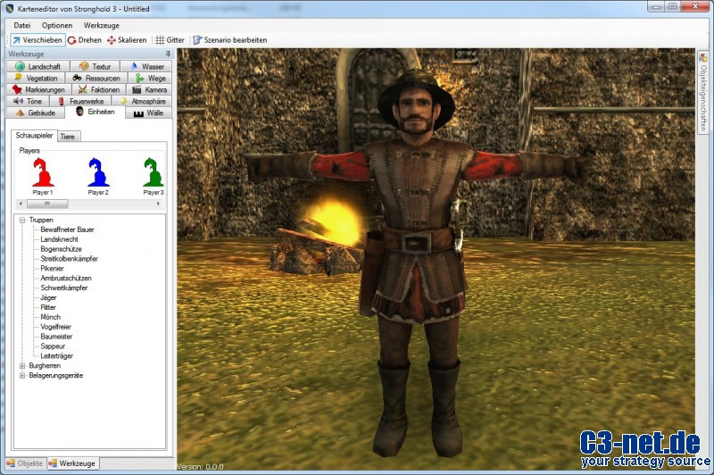The width and height of the screenshot is (714, 475).
Task: Select Landsknecht in troop list
Action: (x=59, y=239)
